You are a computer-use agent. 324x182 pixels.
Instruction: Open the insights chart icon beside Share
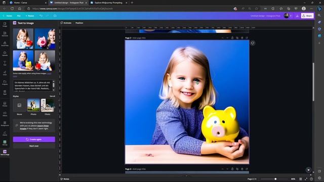(x=297, y=16)
